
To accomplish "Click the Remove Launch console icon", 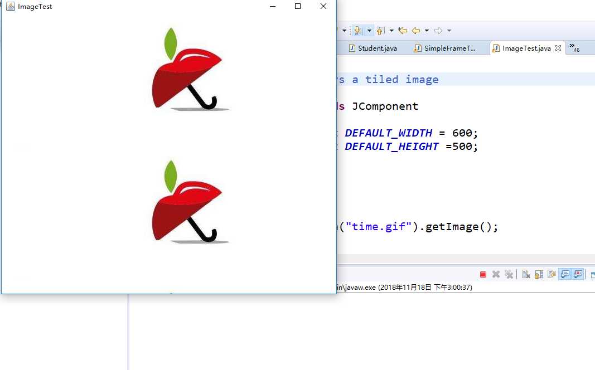I will point(496,274).
